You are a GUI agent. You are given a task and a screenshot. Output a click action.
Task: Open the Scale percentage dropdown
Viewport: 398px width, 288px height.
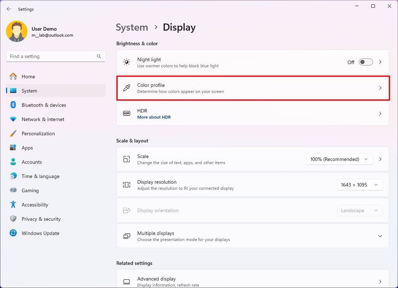coord(339,159)
